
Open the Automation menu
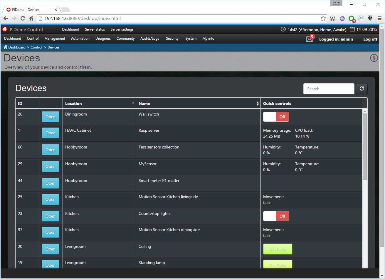[x=80, y=39]
